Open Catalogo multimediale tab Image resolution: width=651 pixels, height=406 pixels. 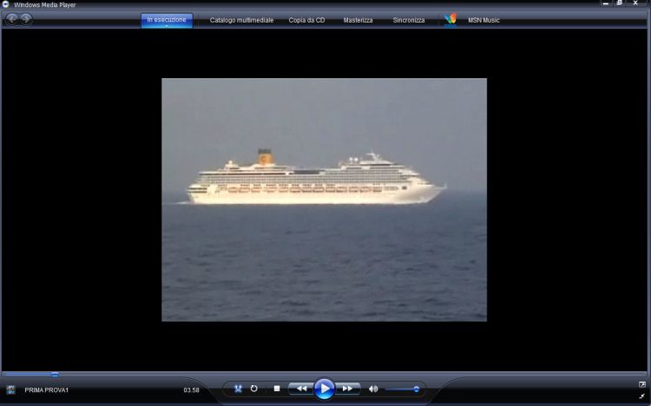click(x=241, y=20)
